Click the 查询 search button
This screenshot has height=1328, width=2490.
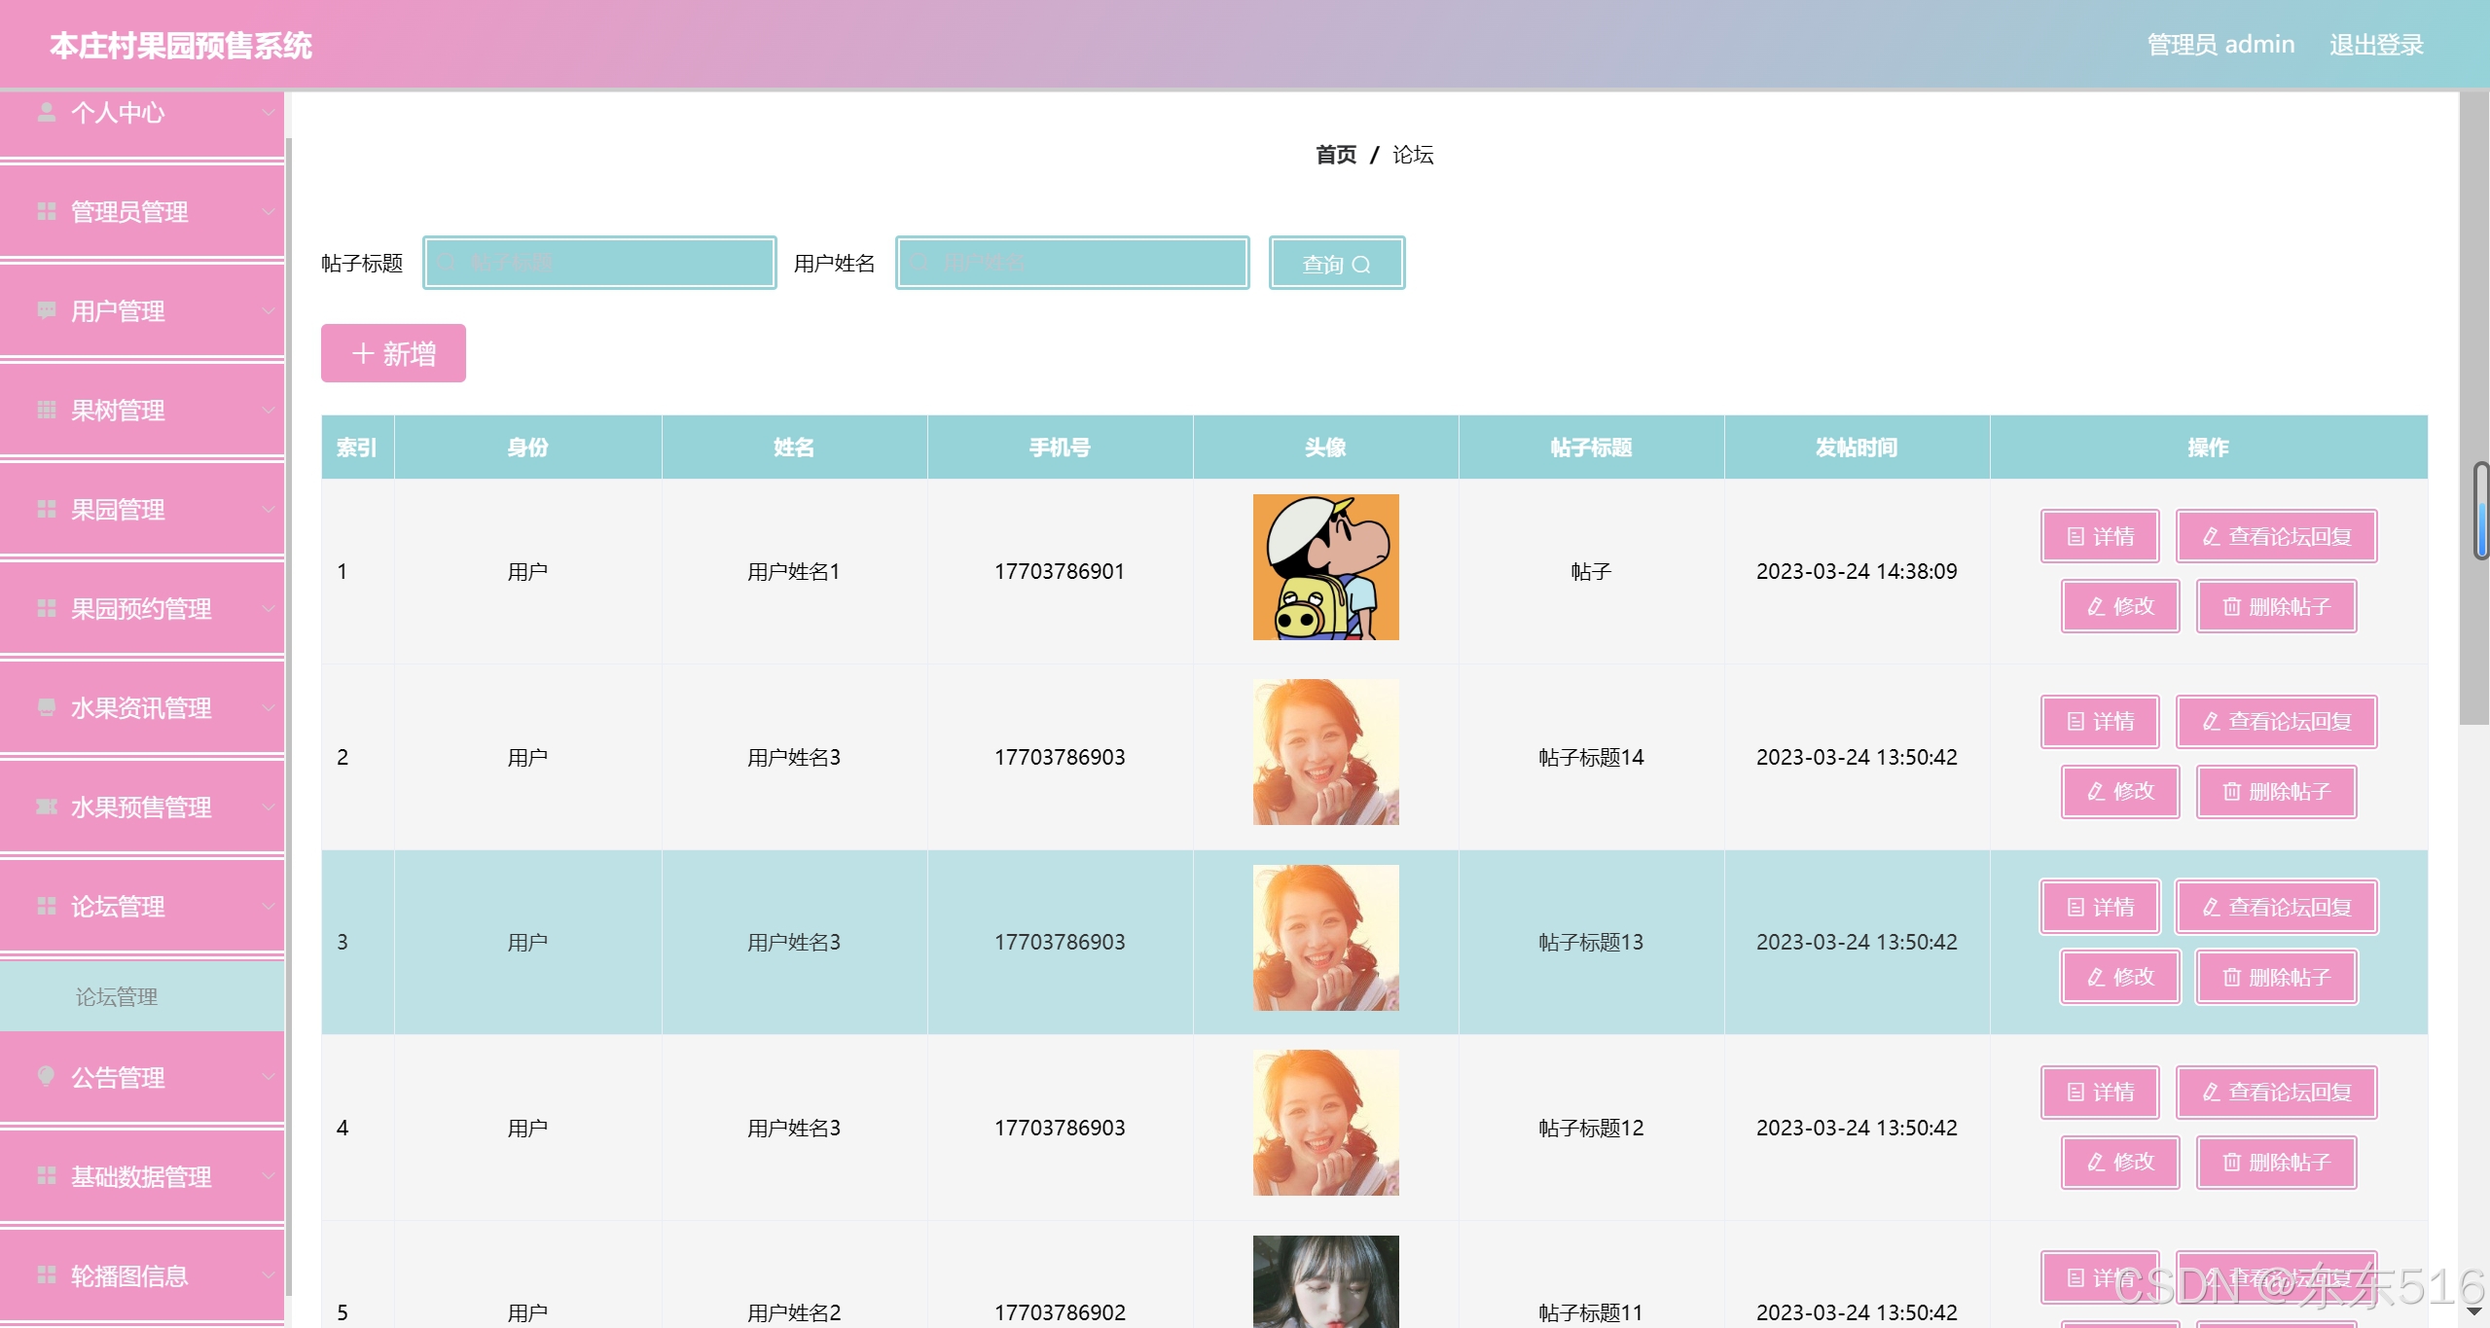coord(1336,263)
